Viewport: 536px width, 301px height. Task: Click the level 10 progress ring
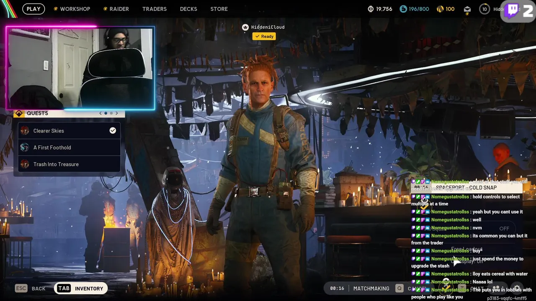tap(484, 9)
